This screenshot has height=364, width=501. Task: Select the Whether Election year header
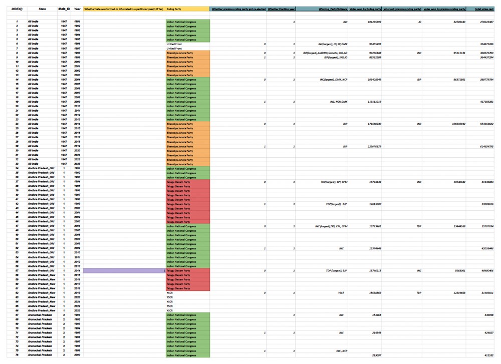point(281,9)
